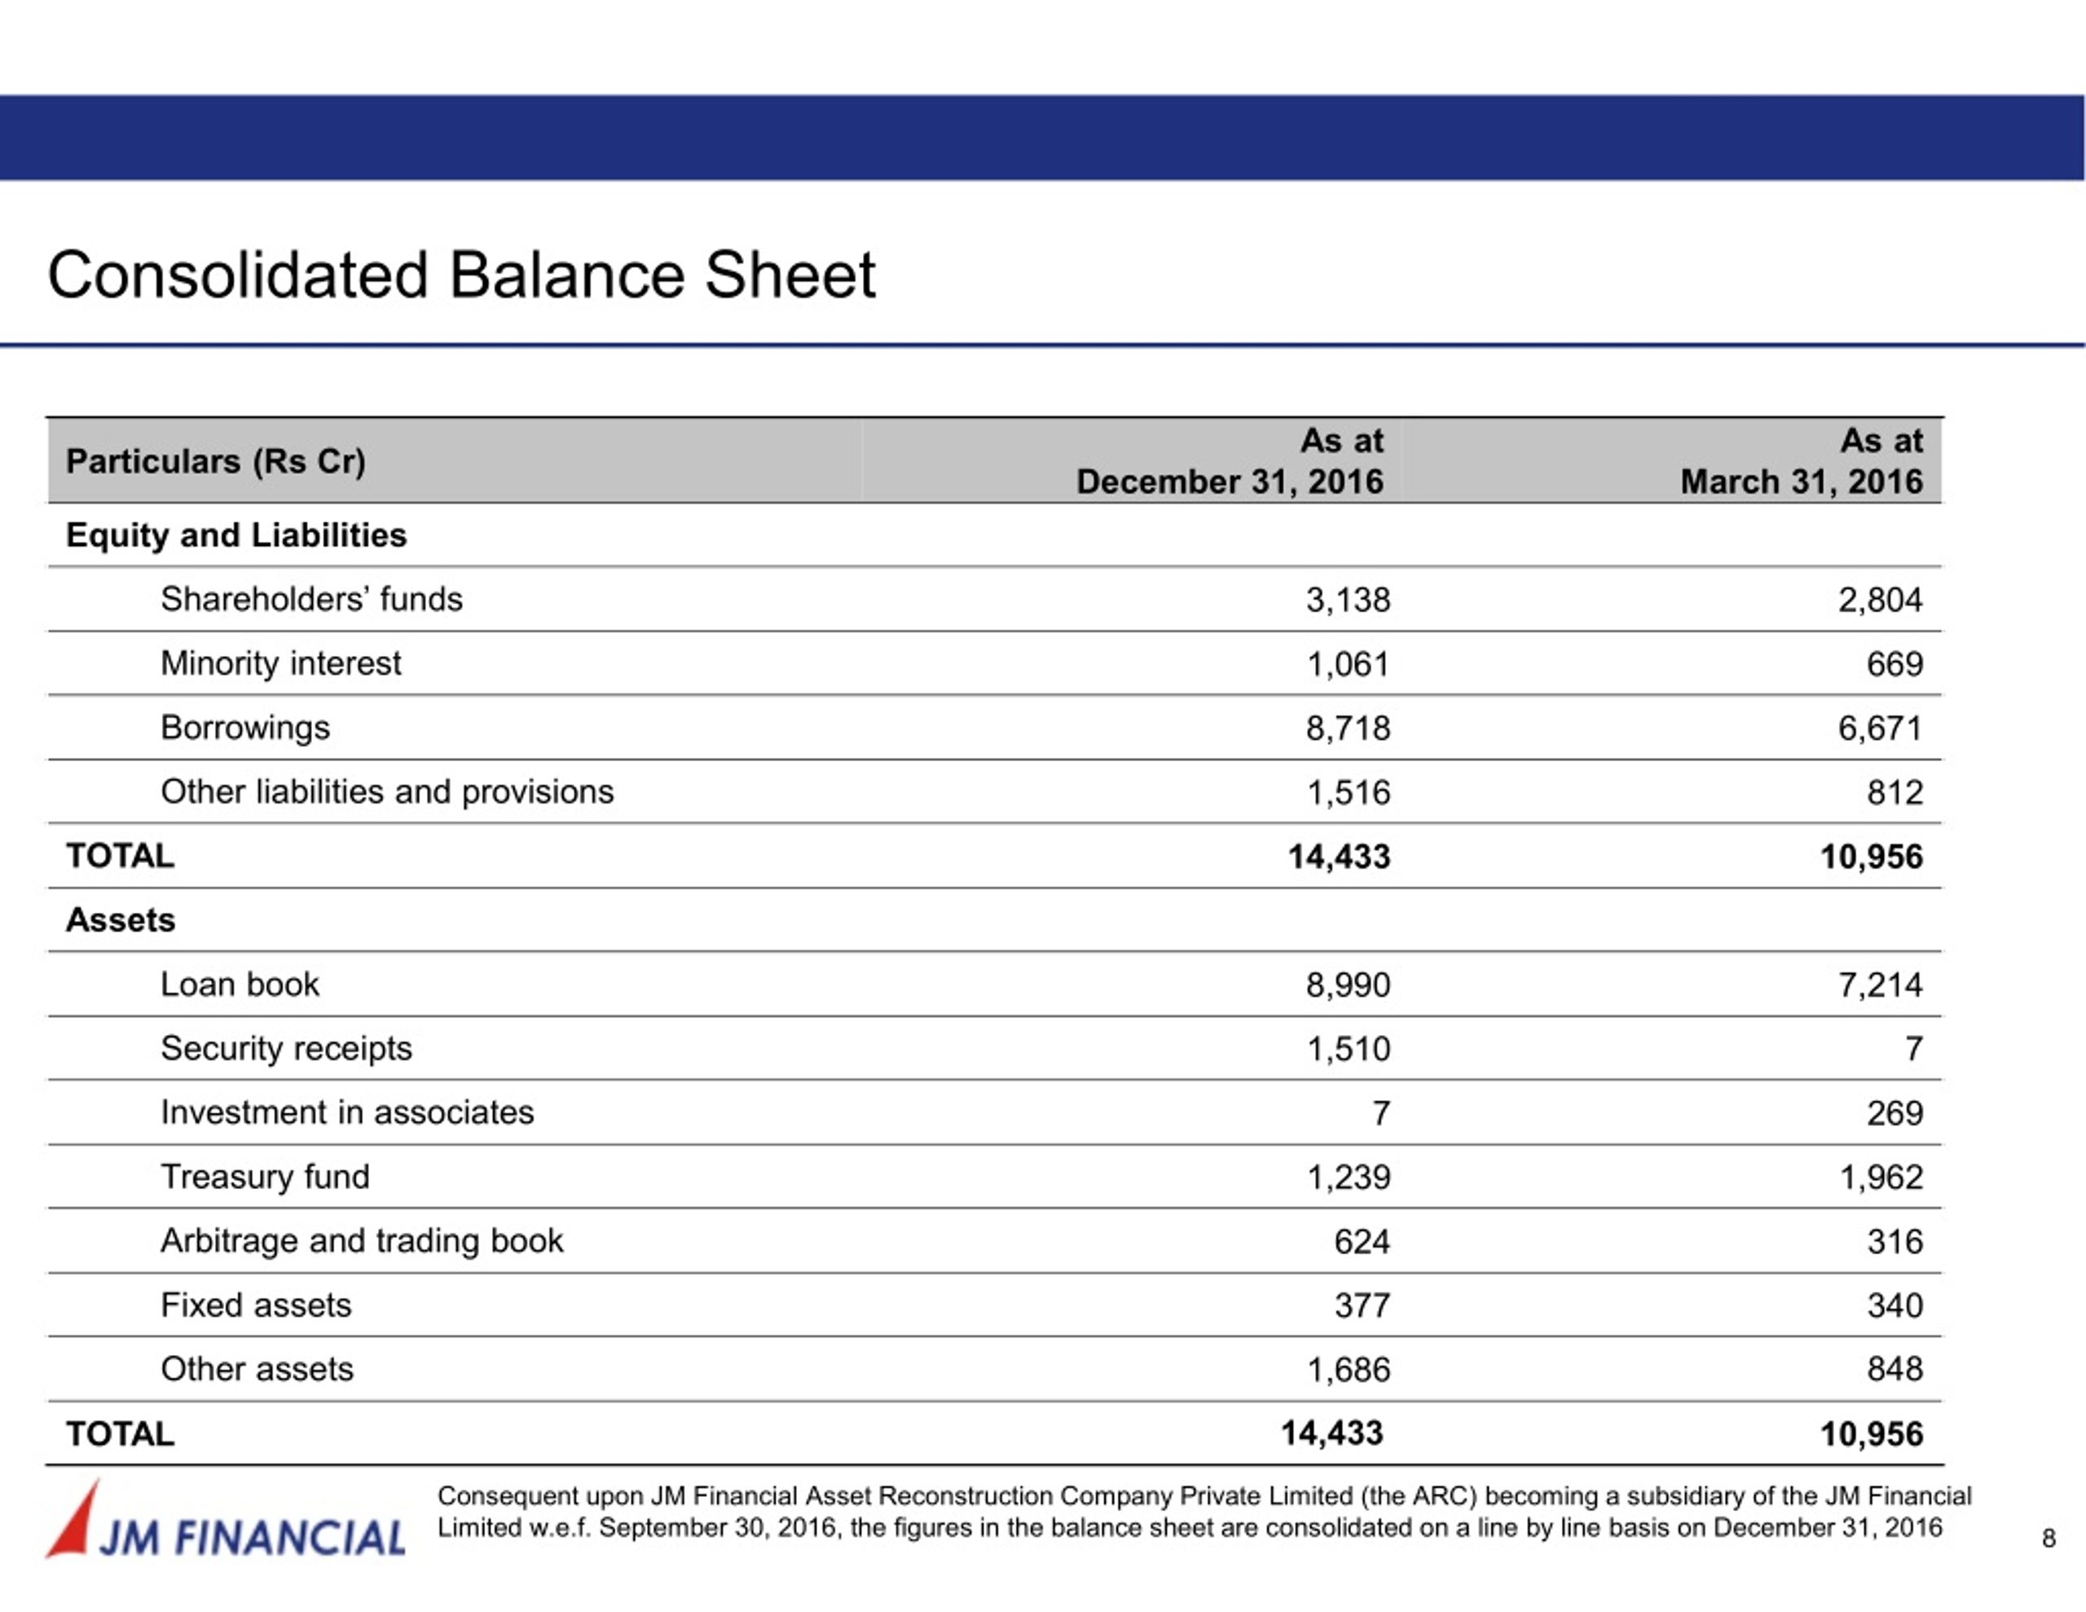Screen dimensions: 2086x1612
Task: Click the page number 8
Action: point(2048,1539)
